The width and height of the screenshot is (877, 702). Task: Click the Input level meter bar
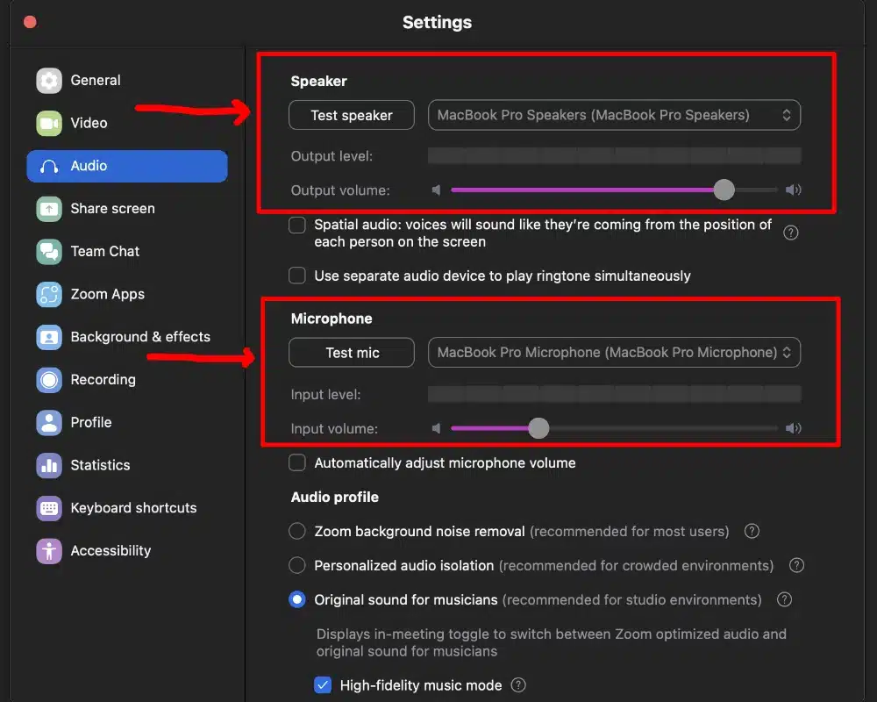tap(614, 395)
